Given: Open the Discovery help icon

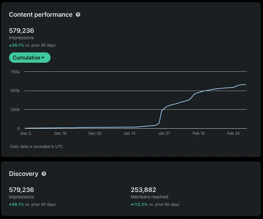Looking at the screenshot, I should pyautogui.click(x=44, y=174).
